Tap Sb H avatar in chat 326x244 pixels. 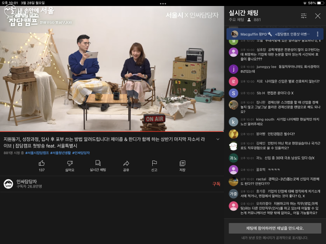233,93
